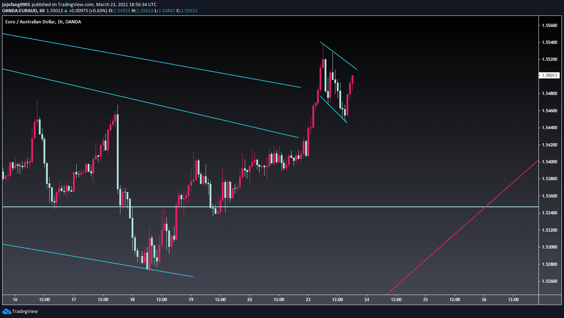Click the published on TradingView.com date text
The image size is (564, 318).
(94, 4)
